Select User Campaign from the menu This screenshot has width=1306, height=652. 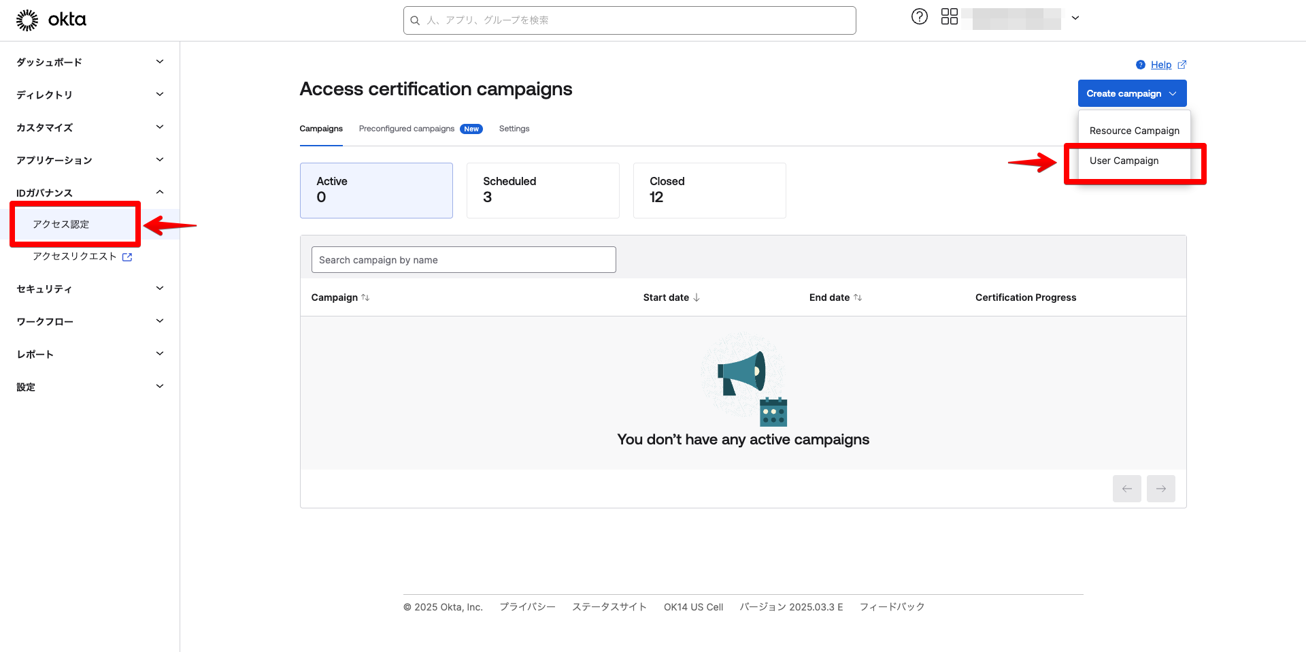(1124, 161)
